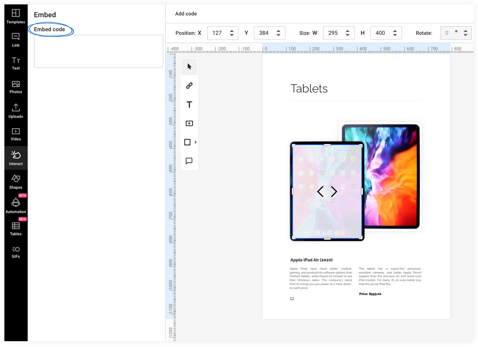Decrease Position Y with down arrow
Viewport: 478px width, 347px height.
point(279,35)
